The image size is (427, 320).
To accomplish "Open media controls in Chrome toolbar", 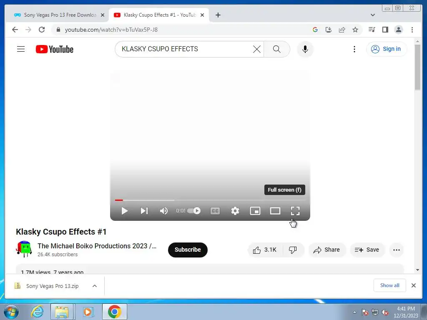I will 372,30.
